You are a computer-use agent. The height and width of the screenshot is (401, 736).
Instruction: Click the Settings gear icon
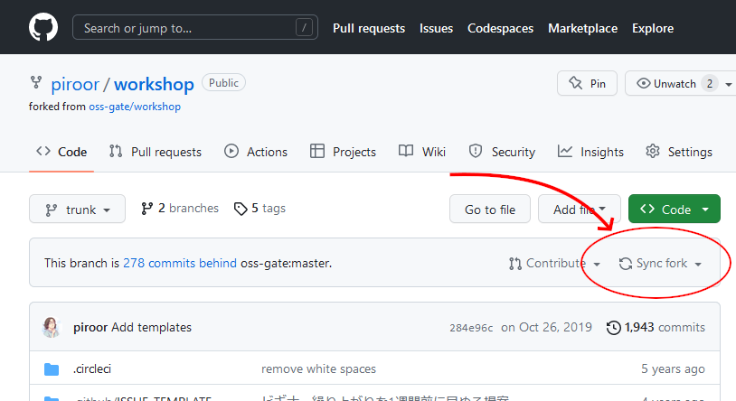653,151
